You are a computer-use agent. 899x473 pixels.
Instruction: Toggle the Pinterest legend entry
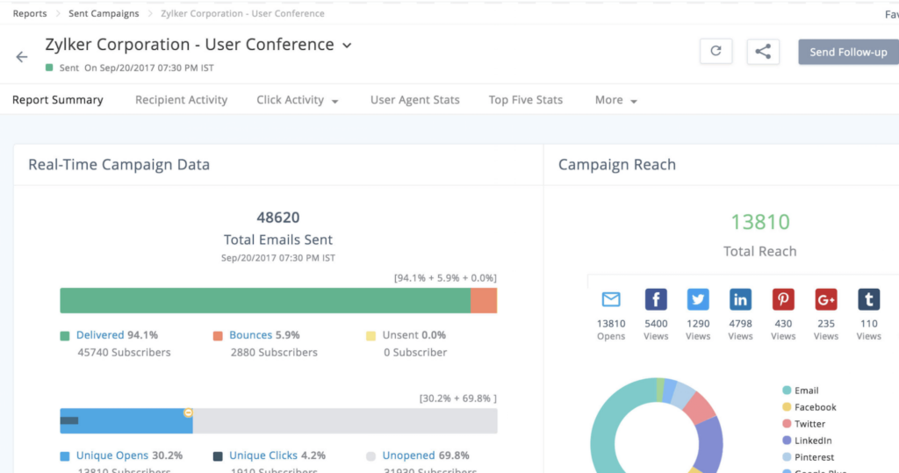coord(809,457)
